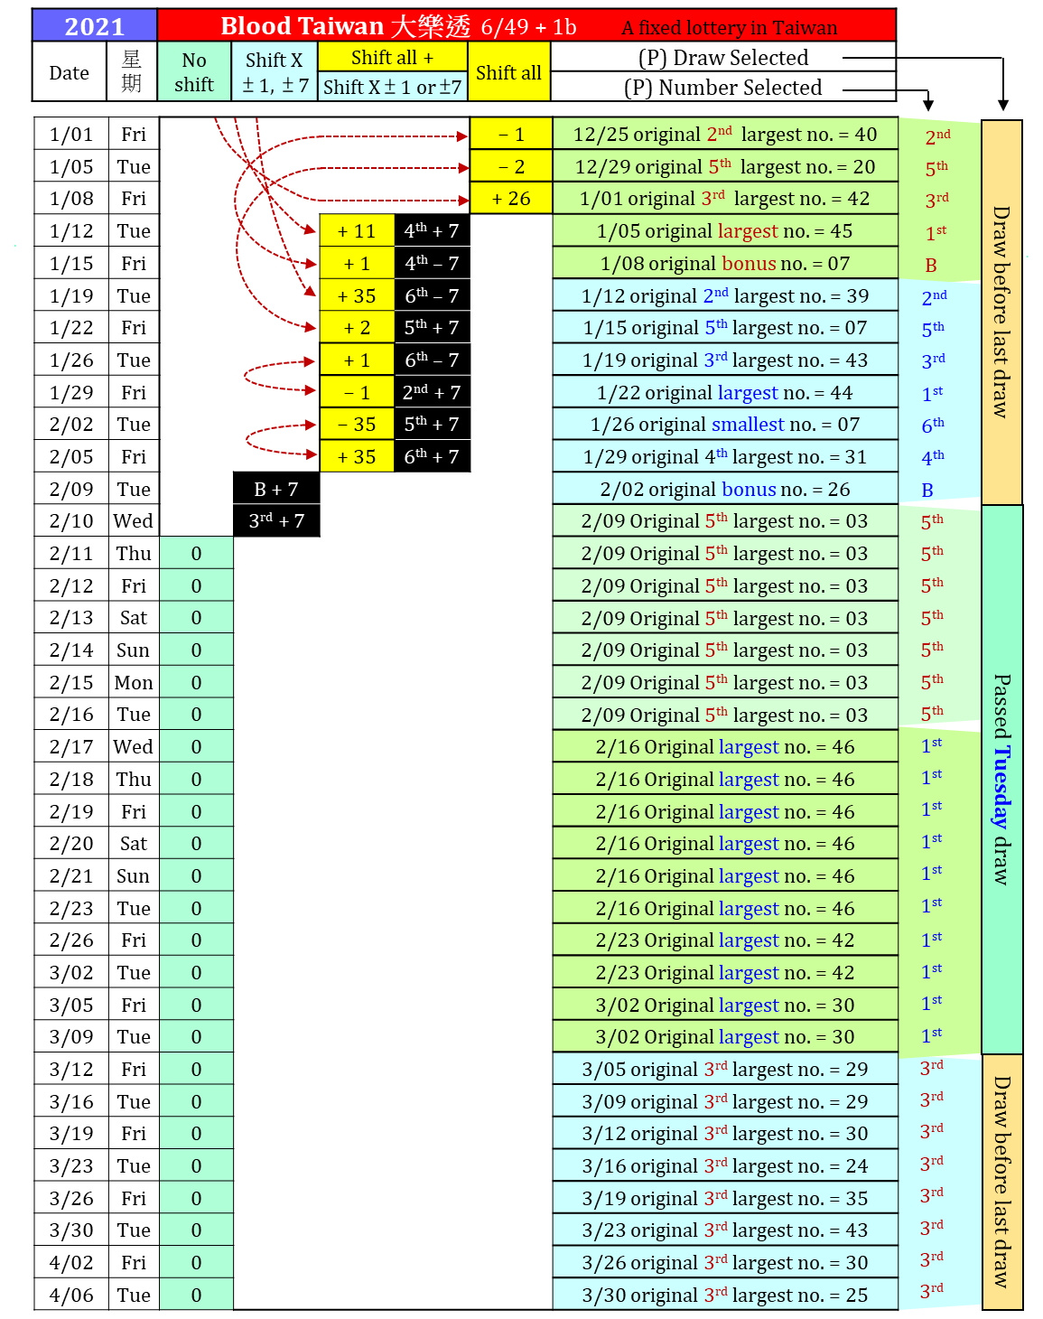Select the 'Mon' weekday cell
Image resolution: width=1043 pixels, height=1319 pixels.
coord(133,682)
